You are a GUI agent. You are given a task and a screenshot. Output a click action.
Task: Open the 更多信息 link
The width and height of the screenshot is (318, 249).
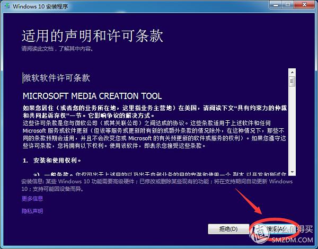(x=32, y=198)
